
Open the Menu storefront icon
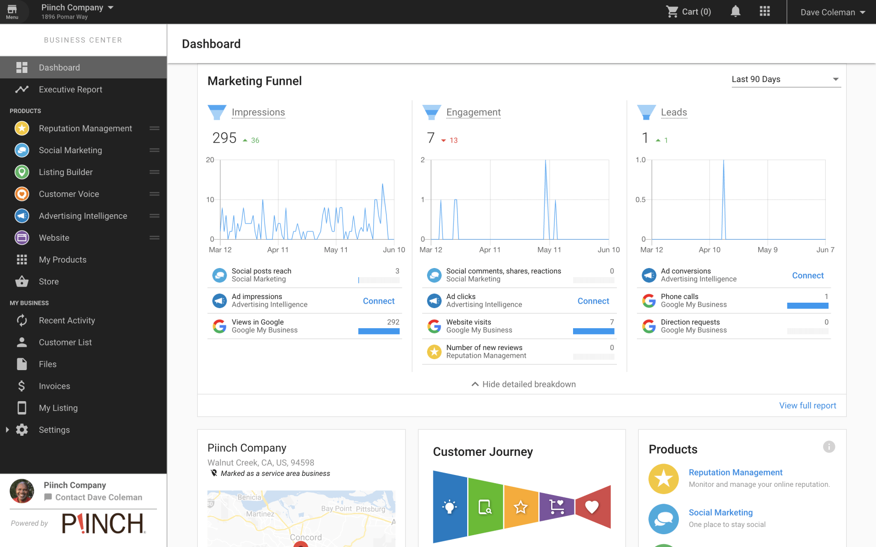click(x=12, y=12)
